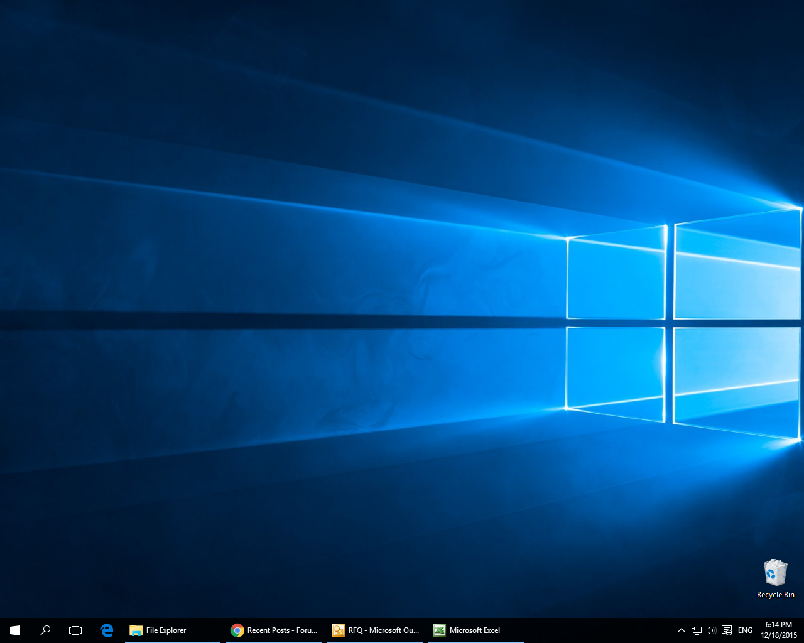Switch to Chrome's Recent Posts window
The image size is (804, 643).
click(274, 630)
